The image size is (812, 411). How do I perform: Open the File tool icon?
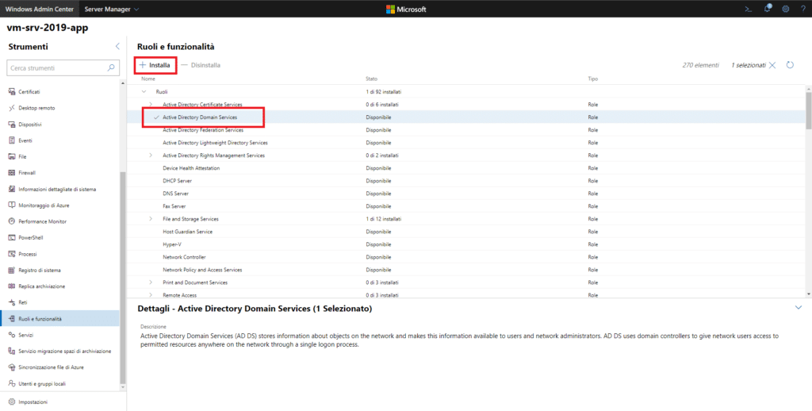pyautogui.click(x=12, y=156)
